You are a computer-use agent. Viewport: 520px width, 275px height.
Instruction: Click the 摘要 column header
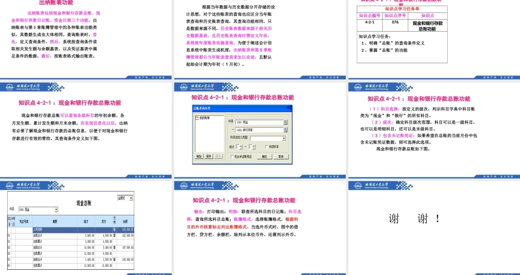point(55,222)
